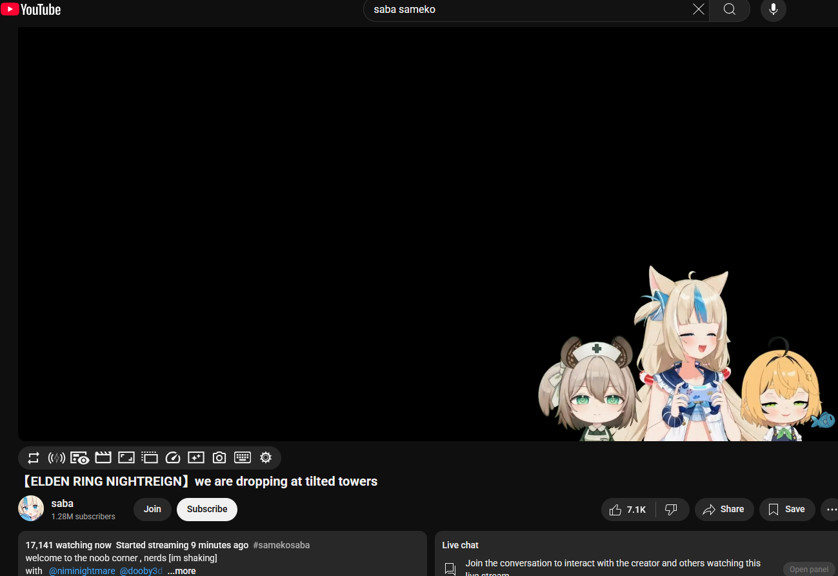Screen dimensions: 838x576
Task: Click the stream title text
Action: click(x=199, y=481)
